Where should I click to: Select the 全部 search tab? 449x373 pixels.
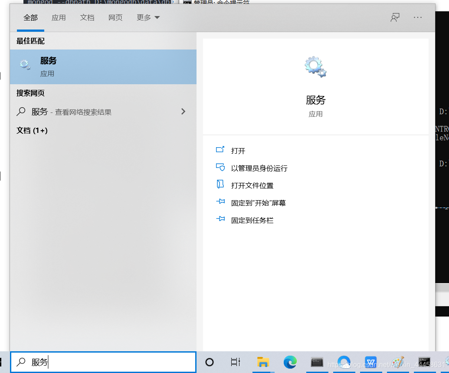pos(30,18)
